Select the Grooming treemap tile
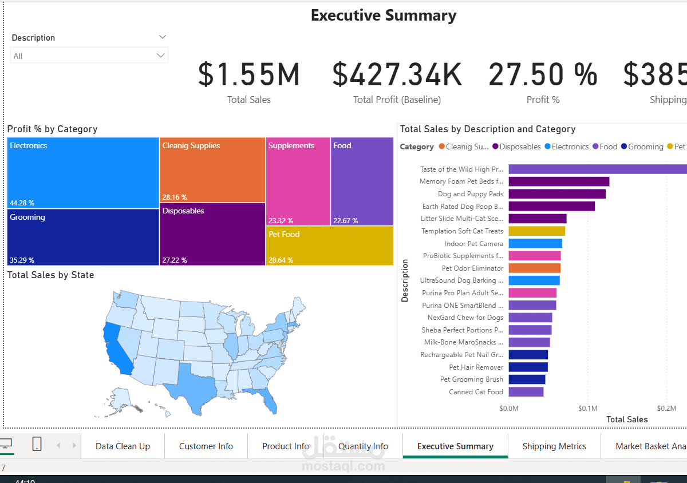687x483 pixels. pos(84,237)
